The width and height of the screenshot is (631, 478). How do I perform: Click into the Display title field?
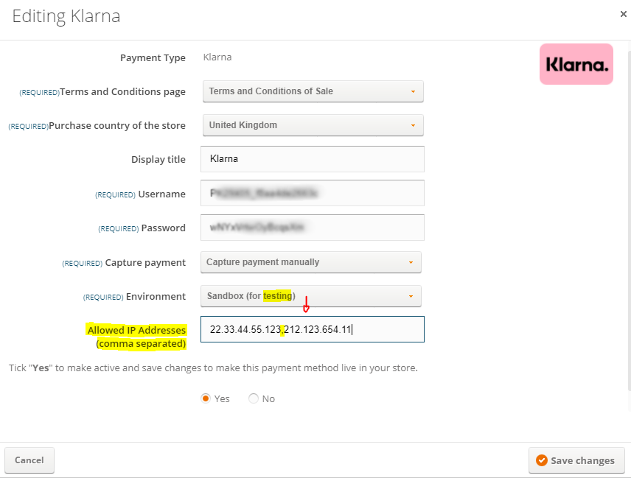click(x=313, y=159)
